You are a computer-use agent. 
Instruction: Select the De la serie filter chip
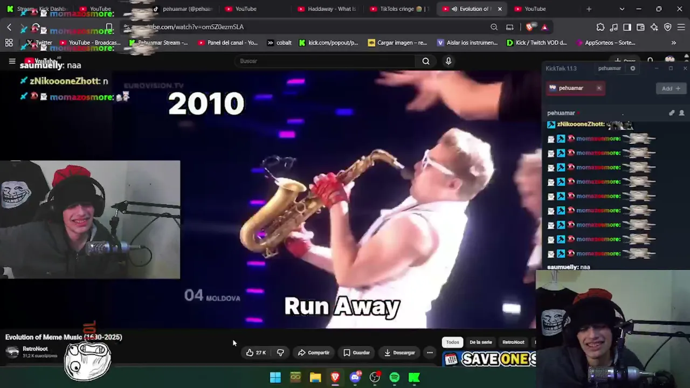point(480,342)
